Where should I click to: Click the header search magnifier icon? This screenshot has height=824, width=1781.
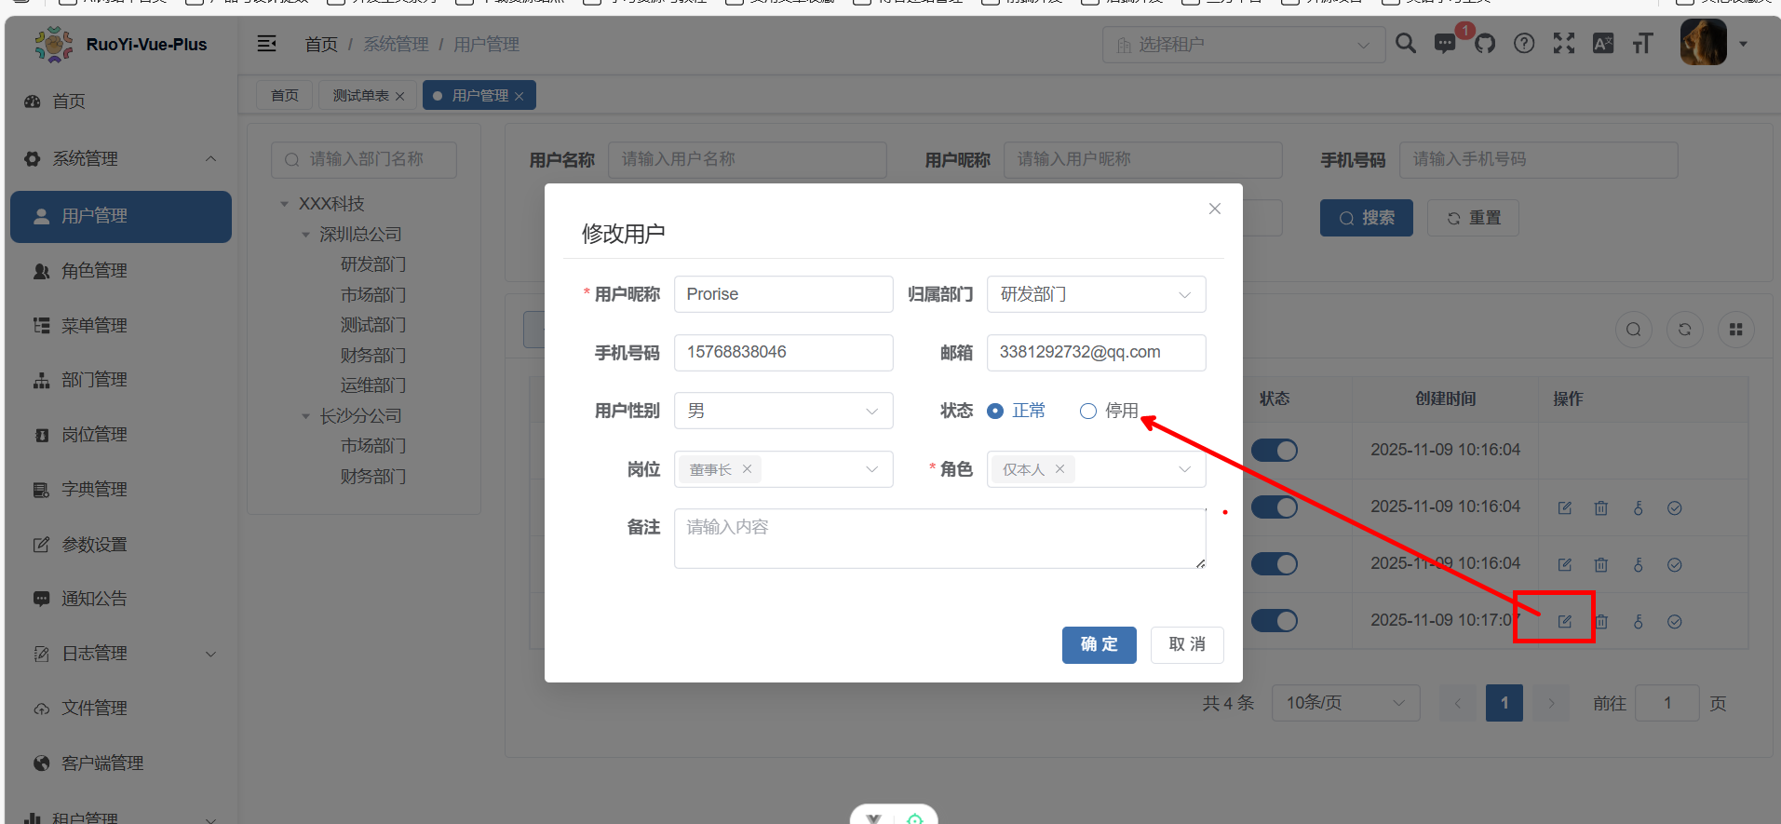tap(1406, 44)
